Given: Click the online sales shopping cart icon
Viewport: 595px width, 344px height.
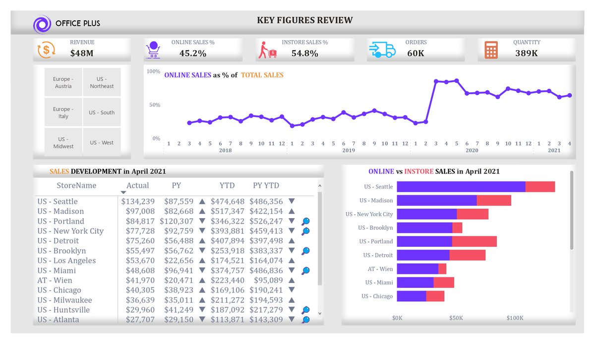Looking at the screenshot, I should [153, 50].
